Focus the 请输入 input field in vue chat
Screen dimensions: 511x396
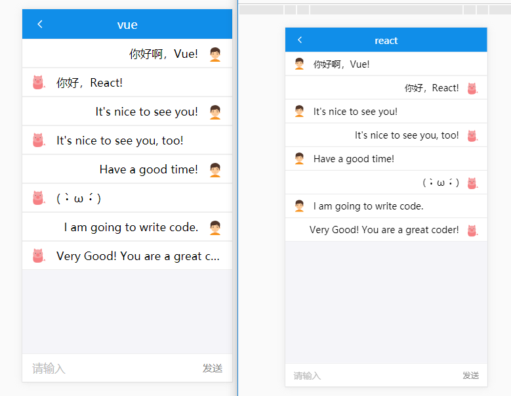coord(111,368)
